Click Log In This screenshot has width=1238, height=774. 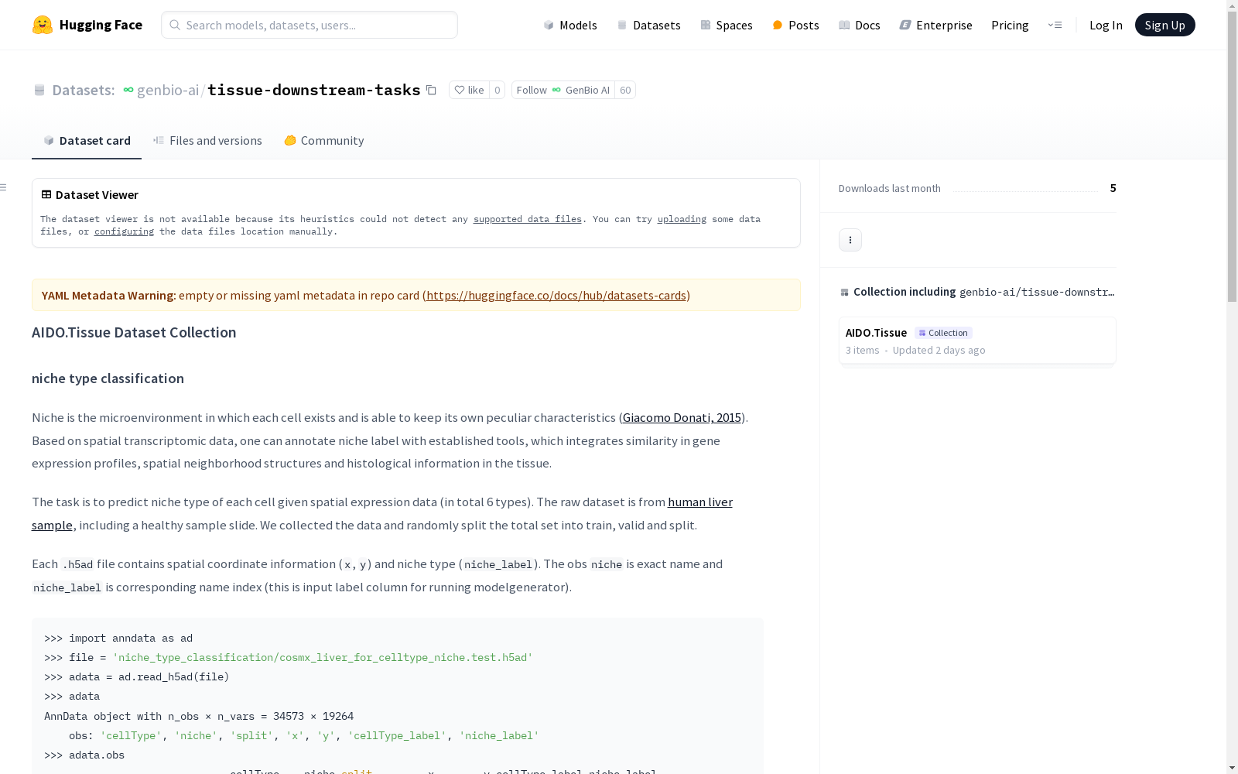click(x=1106, y=25)
